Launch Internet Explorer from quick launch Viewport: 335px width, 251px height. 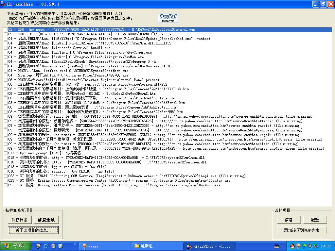(x=46, y=246)
